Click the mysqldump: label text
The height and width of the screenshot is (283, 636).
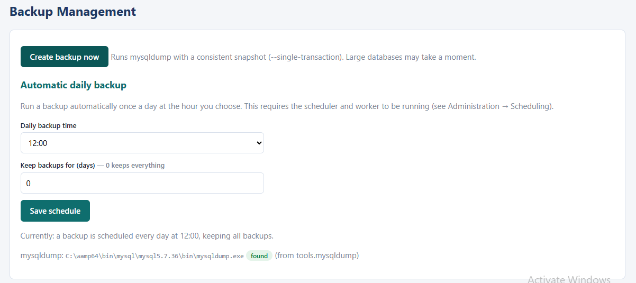[x=42, y=256]
